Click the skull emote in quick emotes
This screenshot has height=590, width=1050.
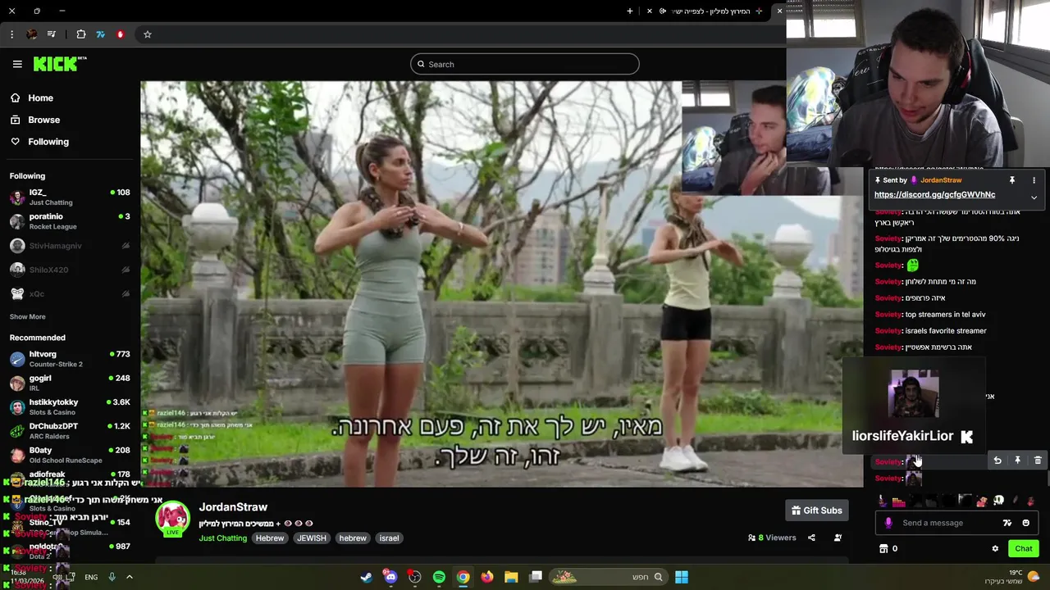tap(998, 501)
